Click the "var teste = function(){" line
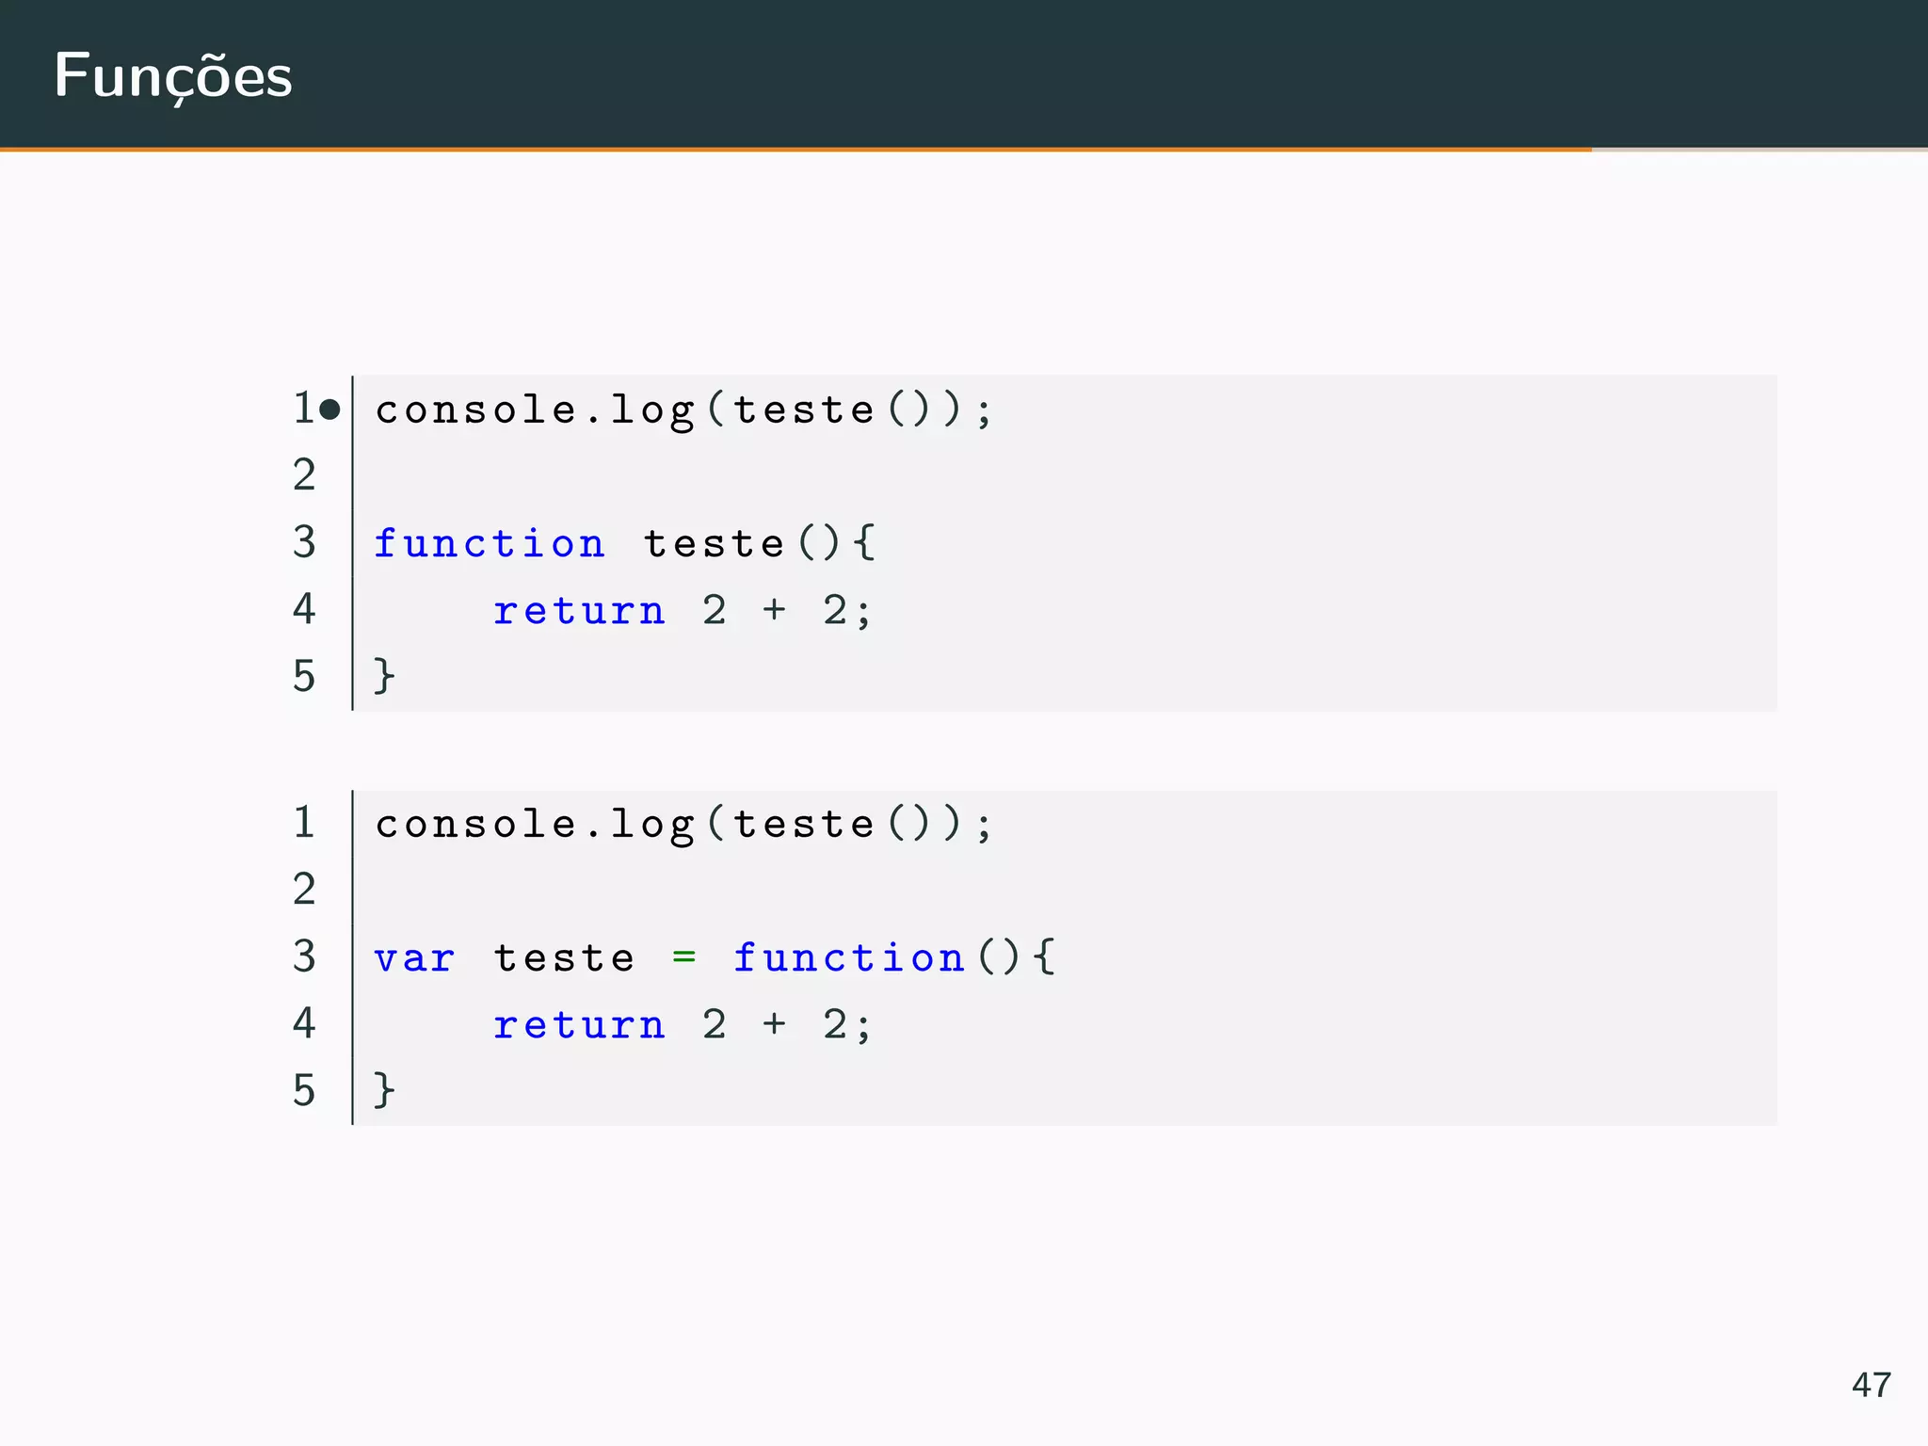The width and height of the screenshot is (1928, 1446). pos(715,957)
